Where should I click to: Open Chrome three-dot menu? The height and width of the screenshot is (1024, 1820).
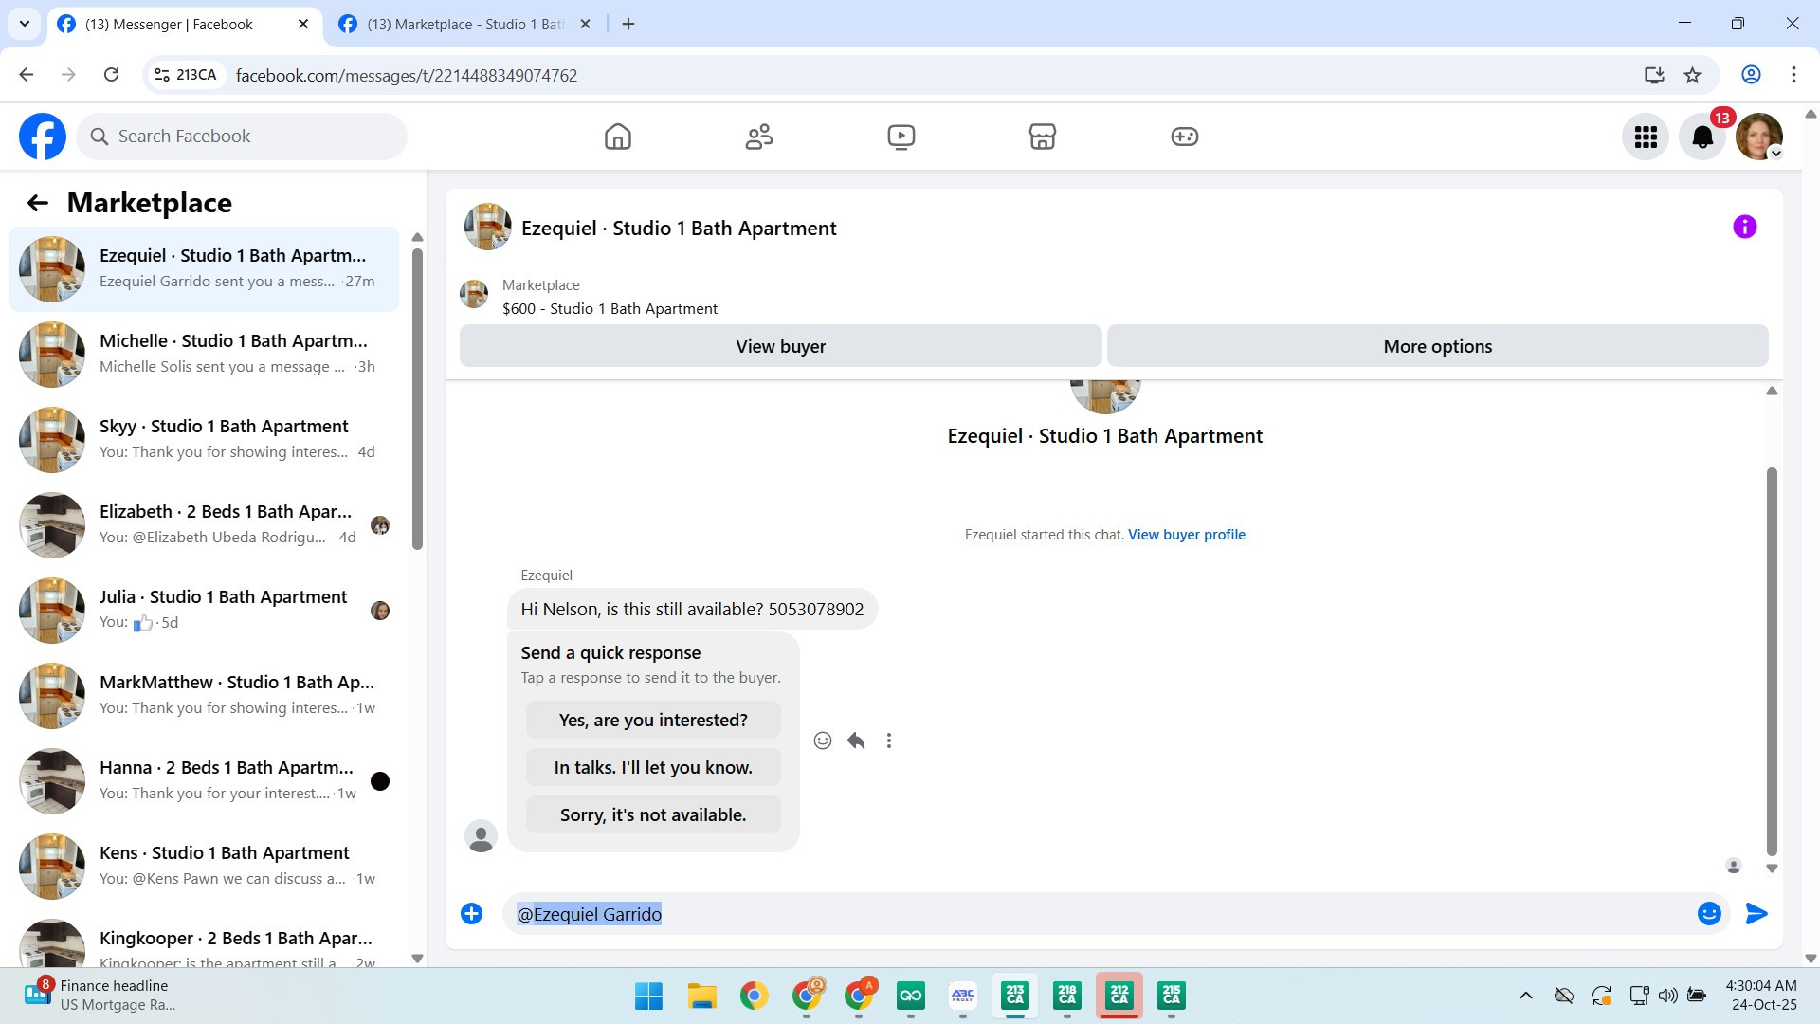(x=1793, y=75)
